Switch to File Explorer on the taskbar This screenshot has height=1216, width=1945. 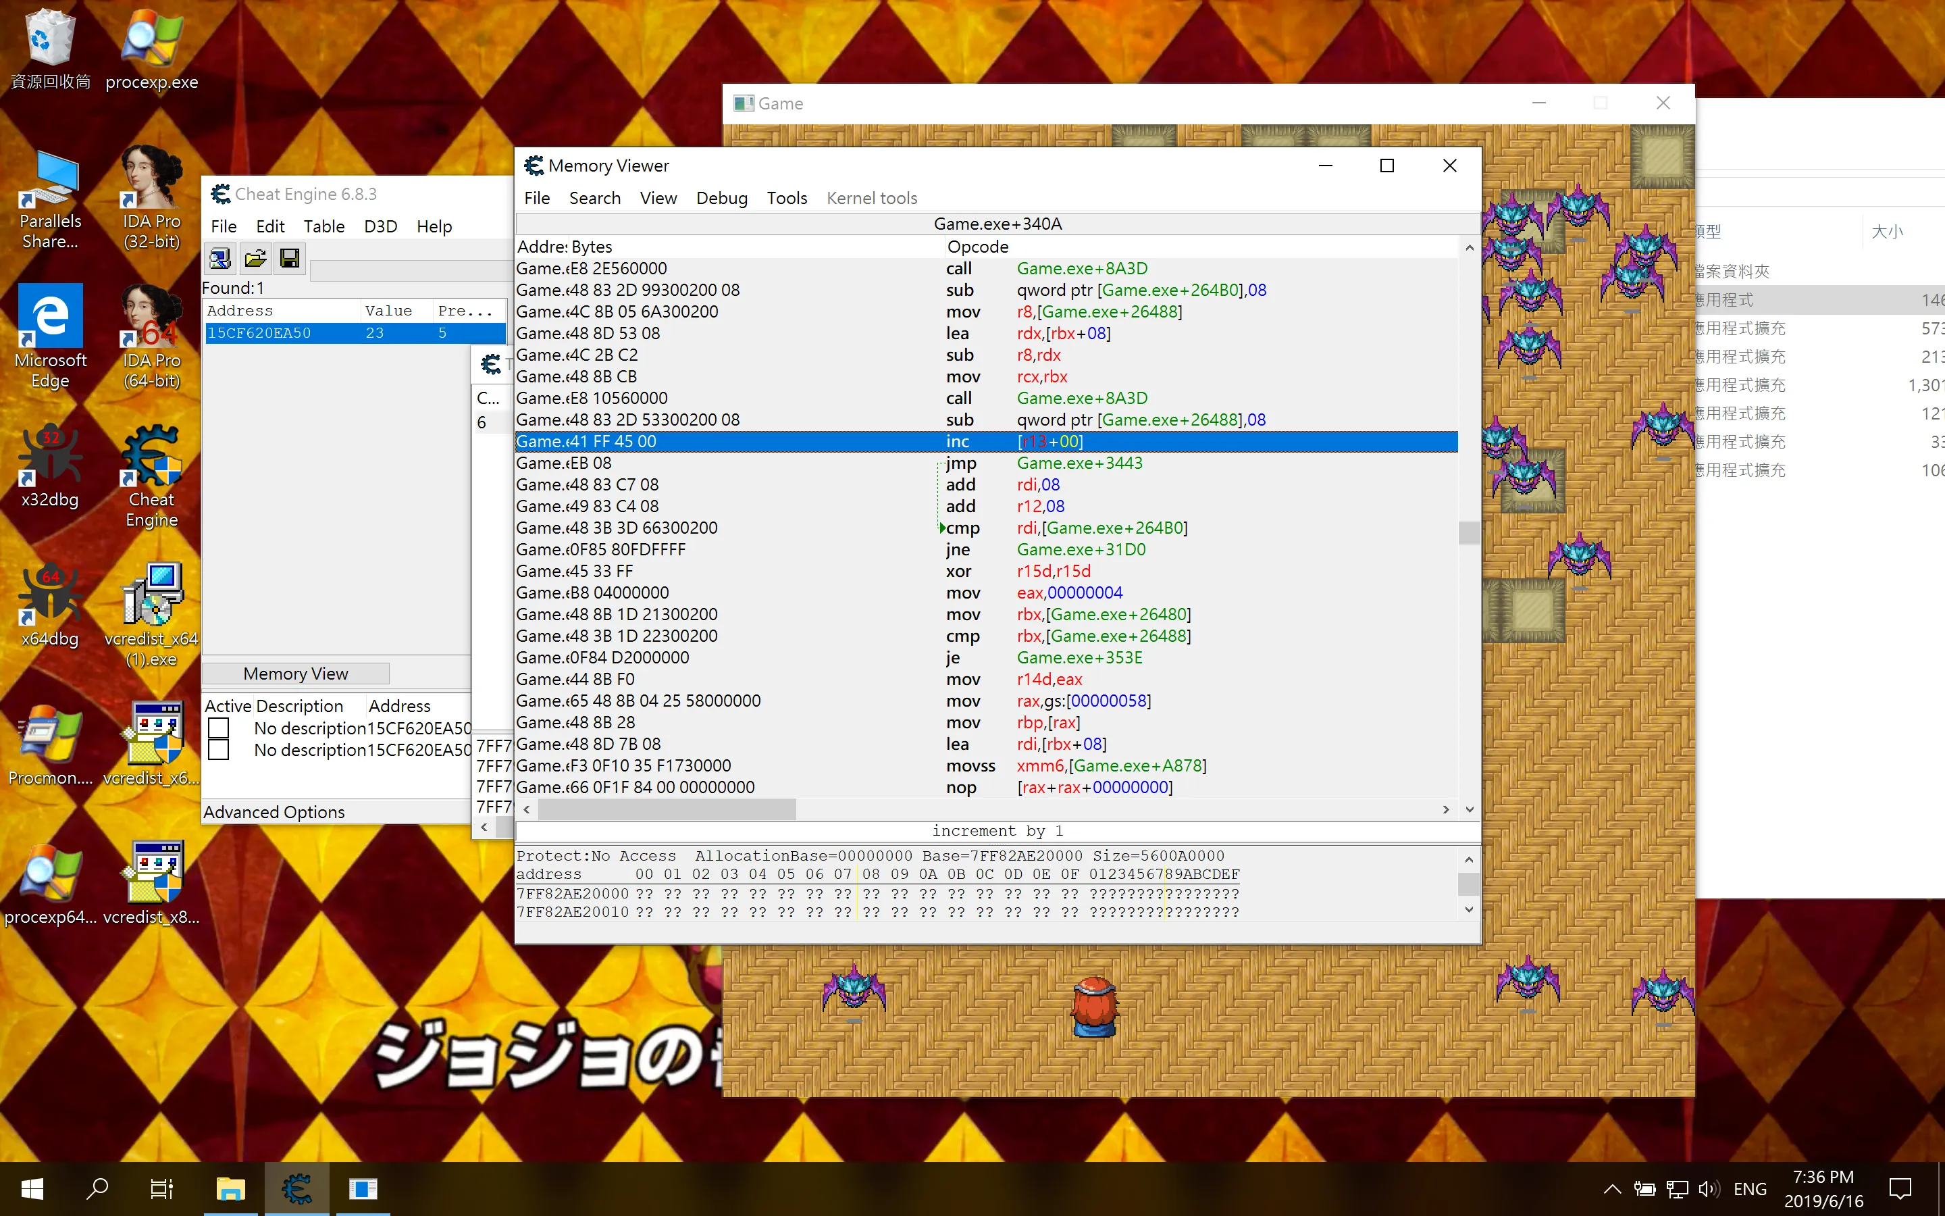tap(231, 1189)
